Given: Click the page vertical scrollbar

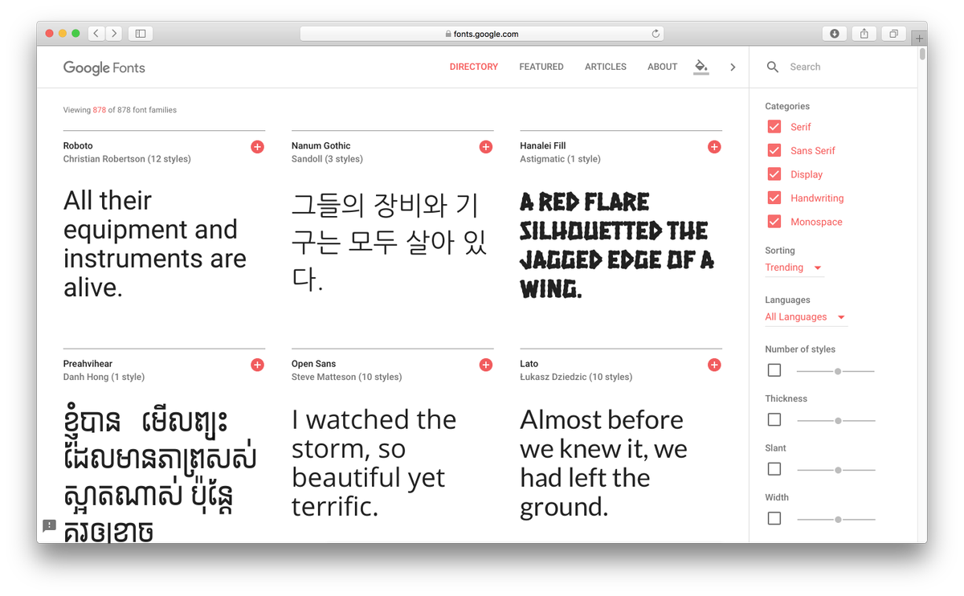Looking at the screenshot, I should pos(922,54).
